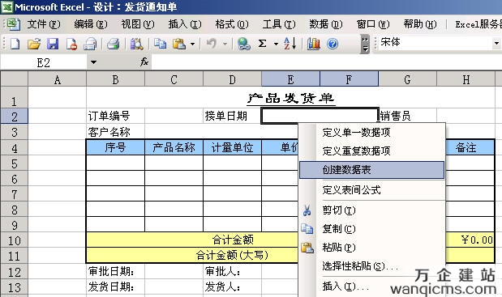Click the New blank workbook icon
The width and height of the screenshot is (502, 297).
[x=15, y=44]
